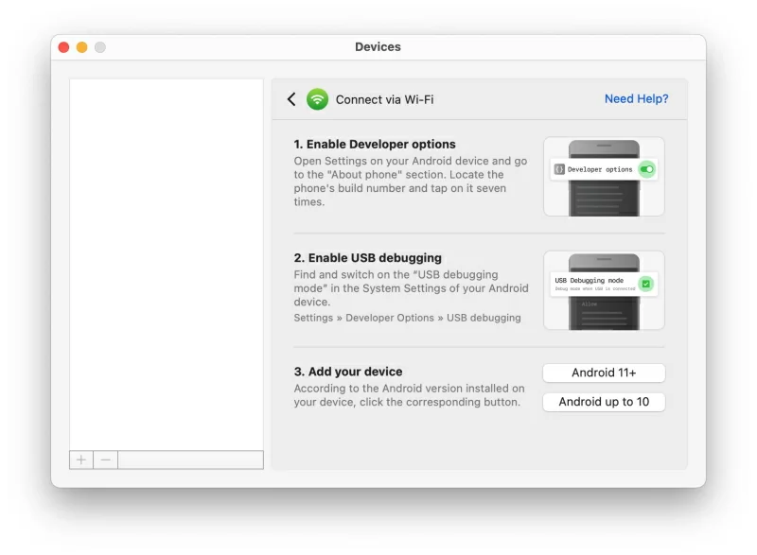Viewport: 757px width, 555px height.
Task: Minimize the Devices window with yellow button
Action: pos(82,47)
